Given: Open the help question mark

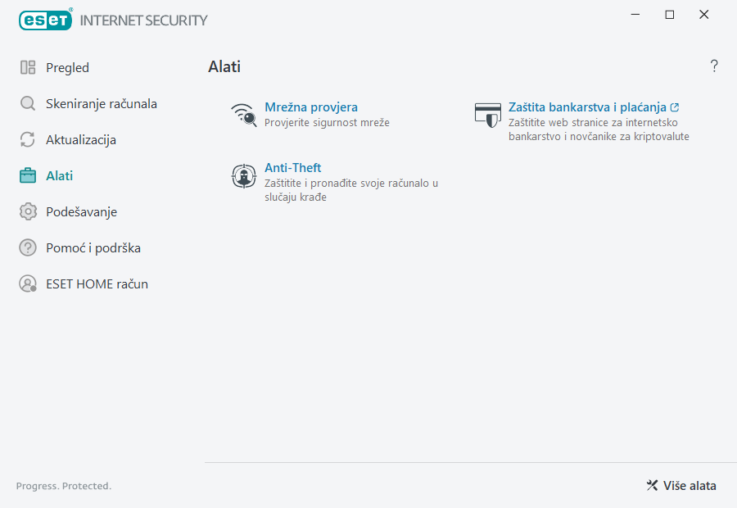Looking at the screenshot, I should coord(713,66).
